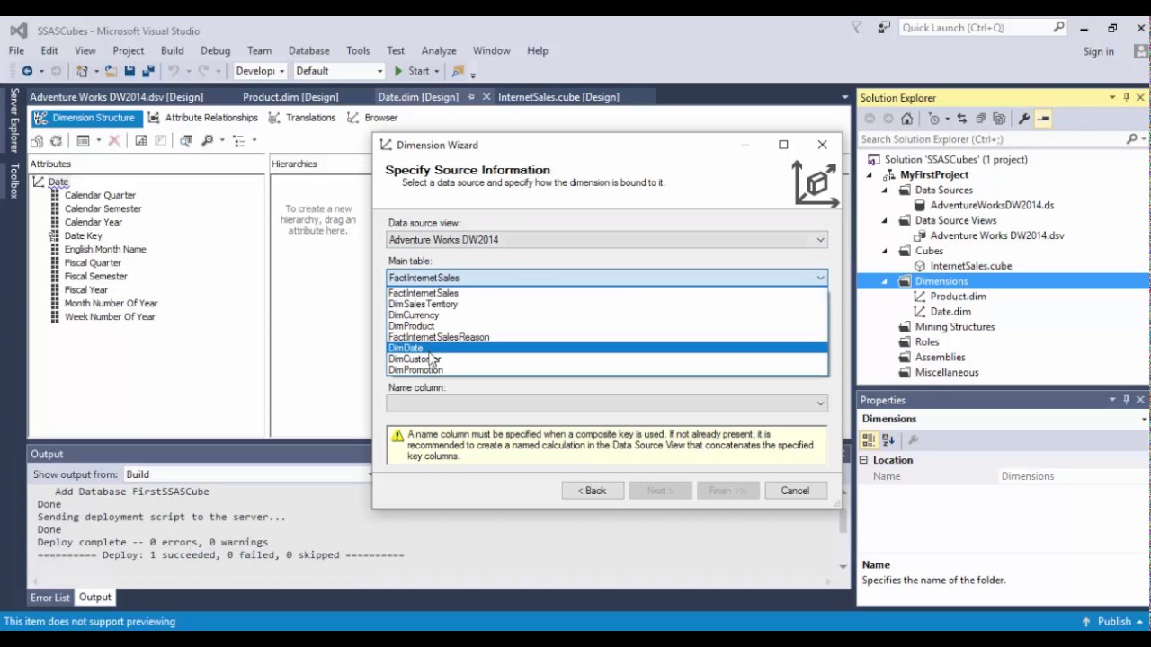1151x647 pixels.
Task: Click Process refresh icon in dimension toolbar
Action: [56, 141]
